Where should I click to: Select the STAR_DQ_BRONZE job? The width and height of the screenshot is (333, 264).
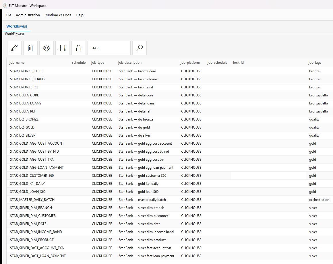point(24,119)
